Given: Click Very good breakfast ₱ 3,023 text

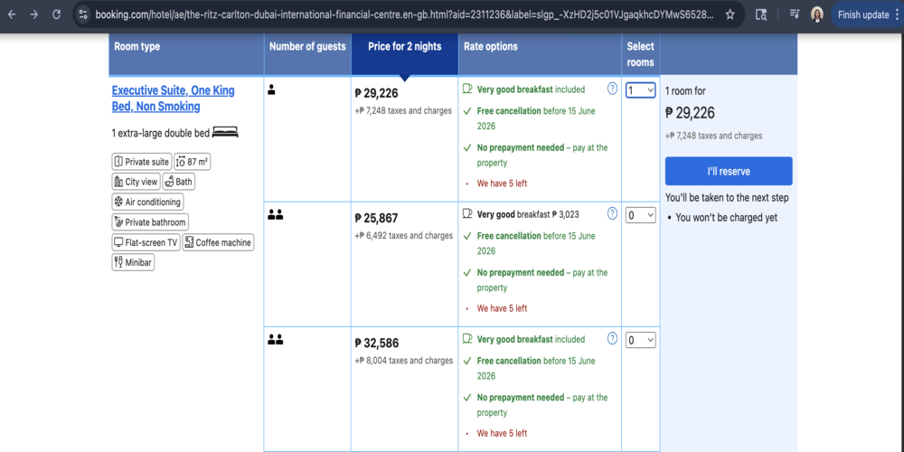Looking at the screenshot, I should (x=528, y=214).
